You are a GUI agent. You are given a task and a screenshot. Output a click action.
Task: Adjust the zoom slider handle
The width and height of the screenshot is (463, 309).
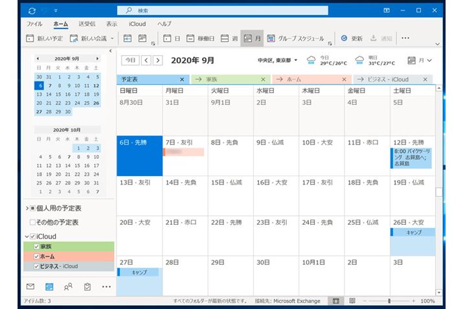[x=389, y=301]
